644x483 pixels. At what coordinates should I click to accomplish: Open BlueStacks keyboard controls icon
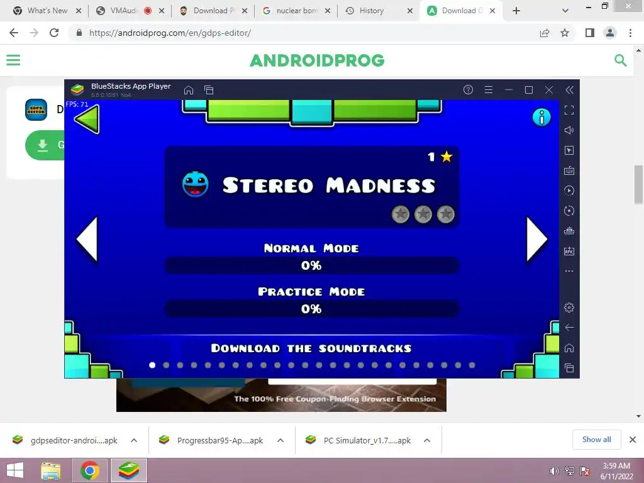(569, 170)
